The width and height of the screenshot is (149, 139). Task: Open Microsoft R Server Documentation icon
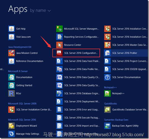tap(11, 77)
